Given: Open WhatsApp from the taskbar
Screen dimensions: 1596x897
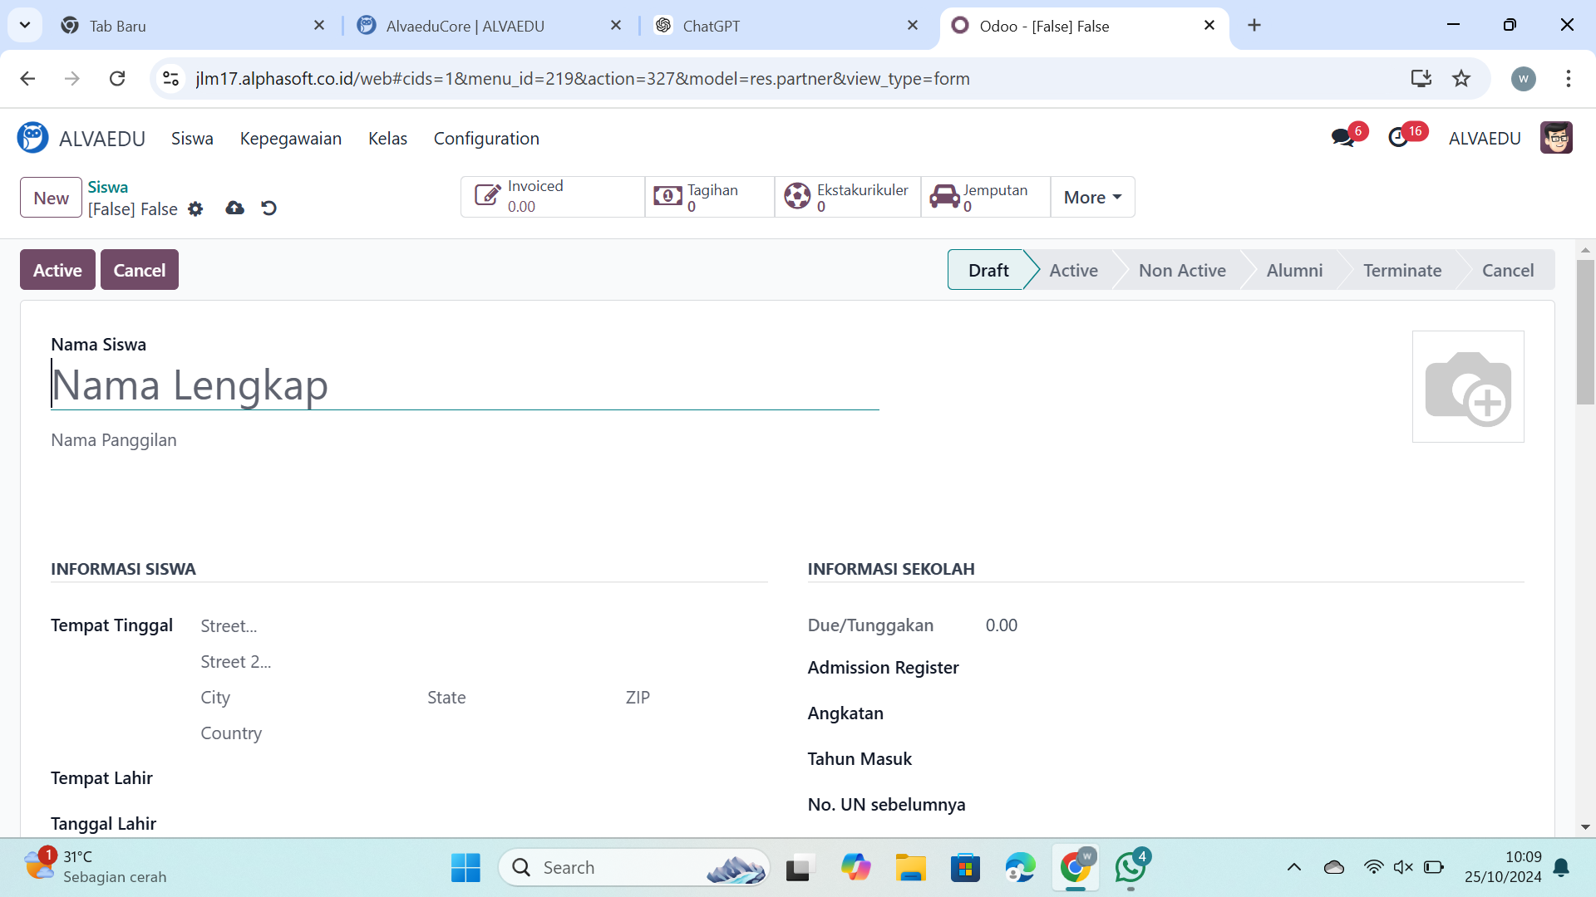Looking at the screenshot, I should 1130,868.
